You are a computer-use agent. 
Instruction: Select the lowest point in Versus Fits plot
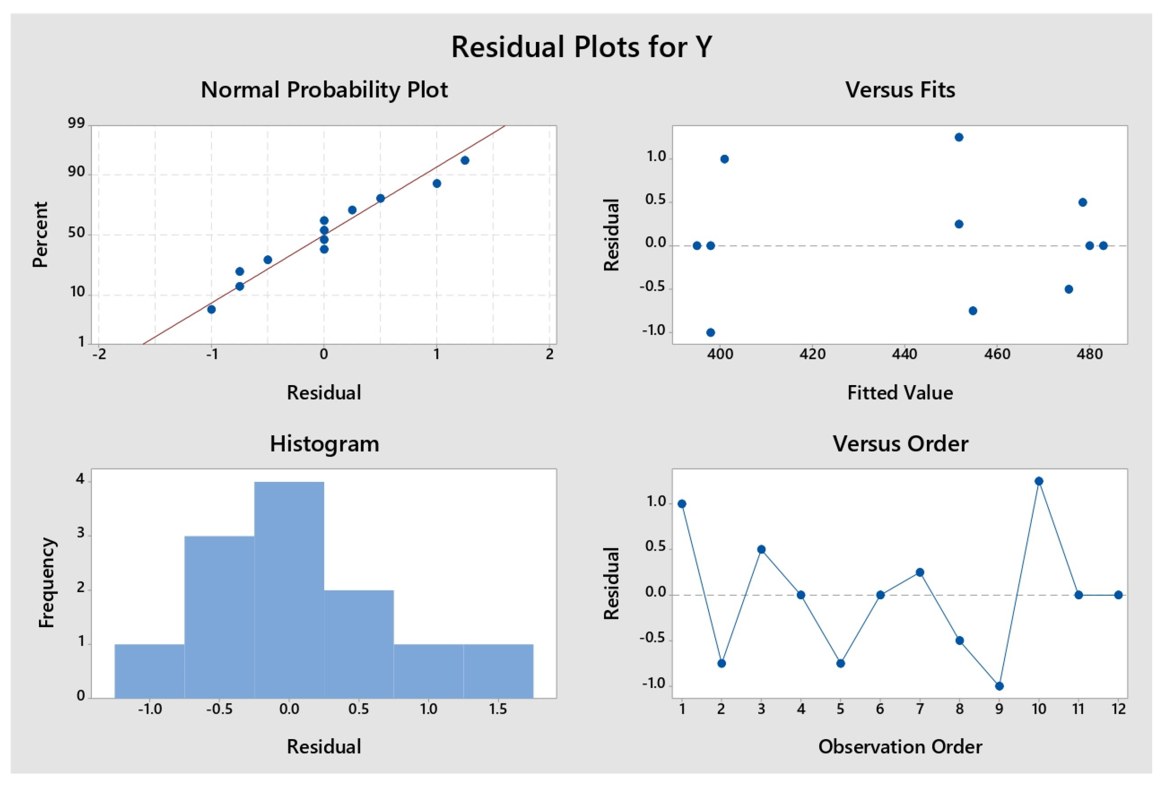(710, 333)
